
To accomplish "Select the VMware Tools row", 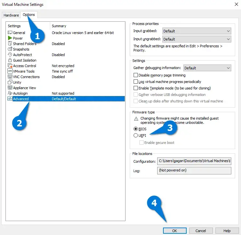I will (66, 71).
